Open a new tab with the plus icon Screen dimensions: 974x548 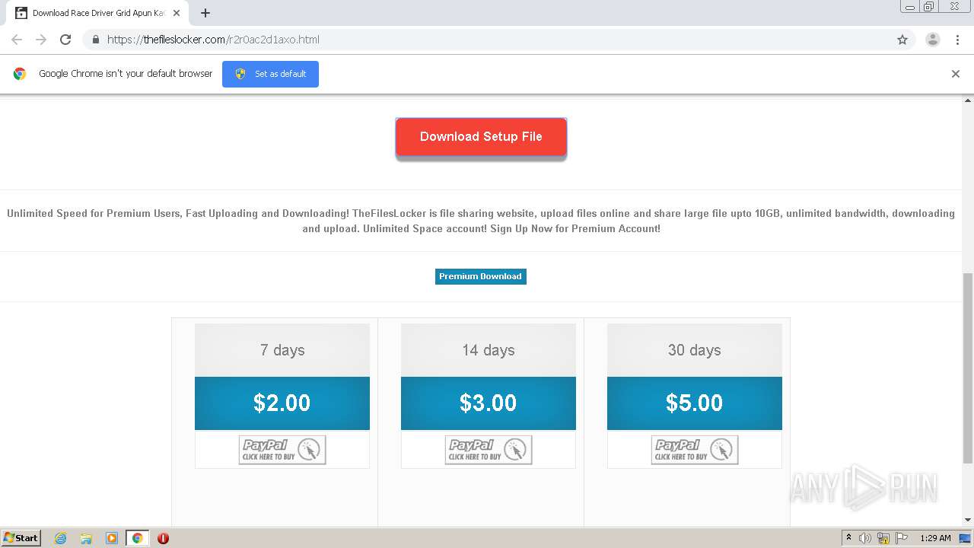(205, 13)
